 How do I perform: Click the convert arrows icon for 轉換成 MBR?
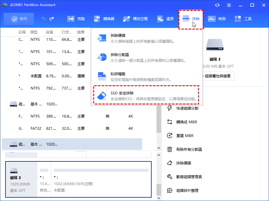169,122
